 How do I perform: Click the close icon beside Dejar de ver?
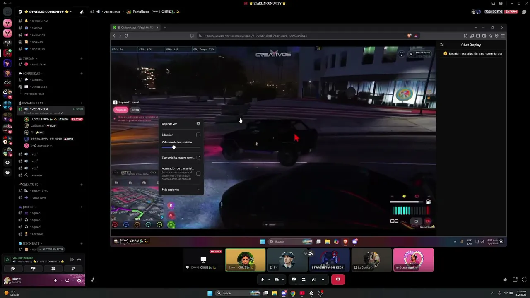[x=198, y=124]
